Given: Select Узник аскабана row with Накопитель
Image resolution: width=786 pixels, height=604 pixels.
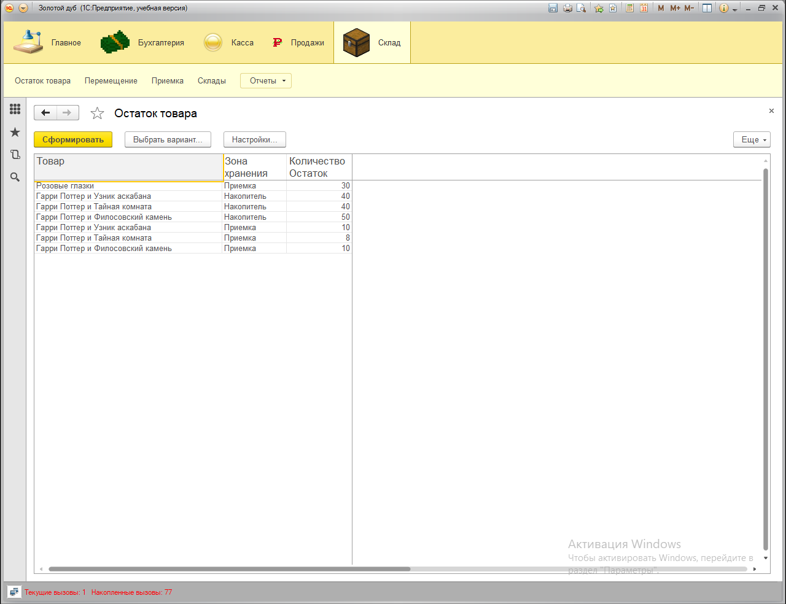Looking at the screenshot, I should pos(193,196).
